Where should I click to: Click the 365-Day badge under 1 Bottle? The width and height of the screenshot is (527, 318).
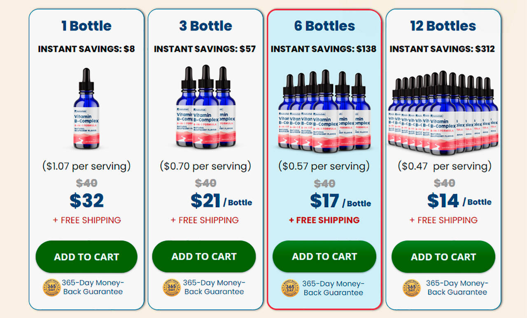(51, 288)
